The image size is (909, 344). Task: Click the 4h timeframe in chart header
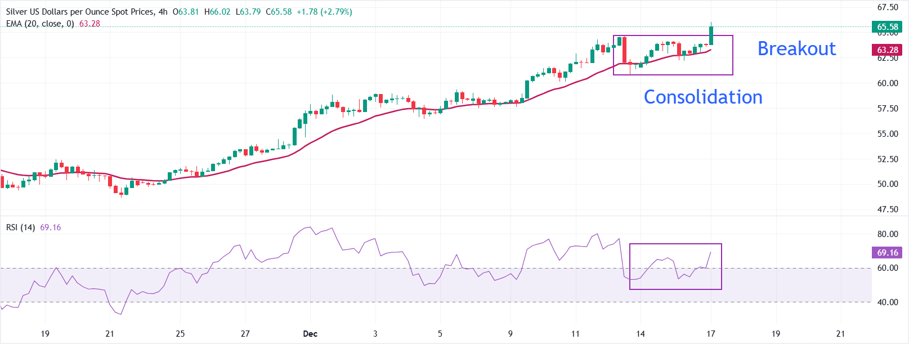163,12
